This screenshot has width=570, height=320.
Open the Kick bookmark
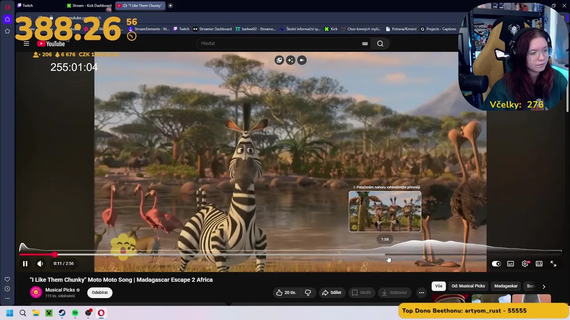(x=331, y=29)
